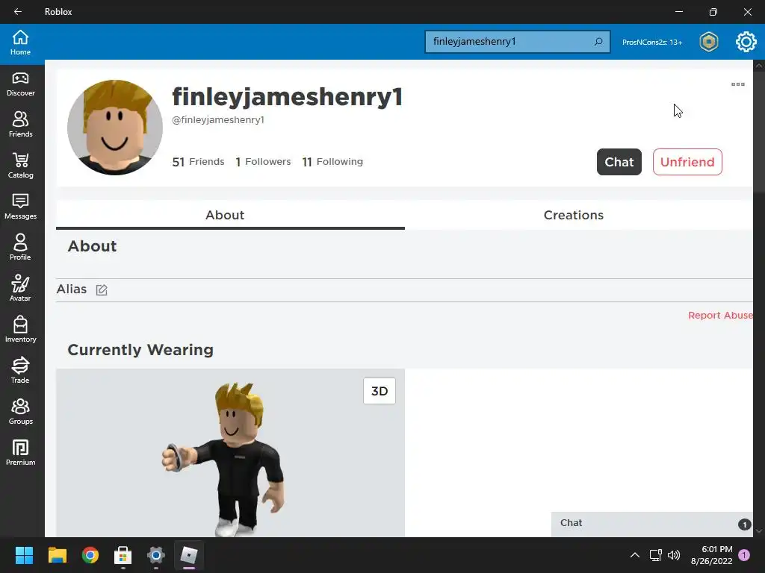Click the Currently Wearing heading
This screenshot has width=765, height=573.
click(x=140, y=350)
